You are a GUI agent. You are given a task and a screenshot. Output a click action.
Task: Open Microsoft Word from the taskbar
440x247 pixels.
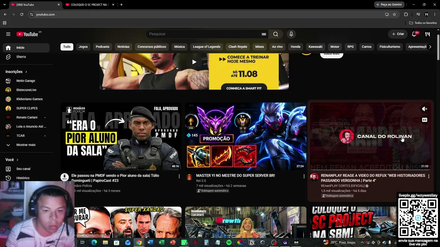(150, 243)
